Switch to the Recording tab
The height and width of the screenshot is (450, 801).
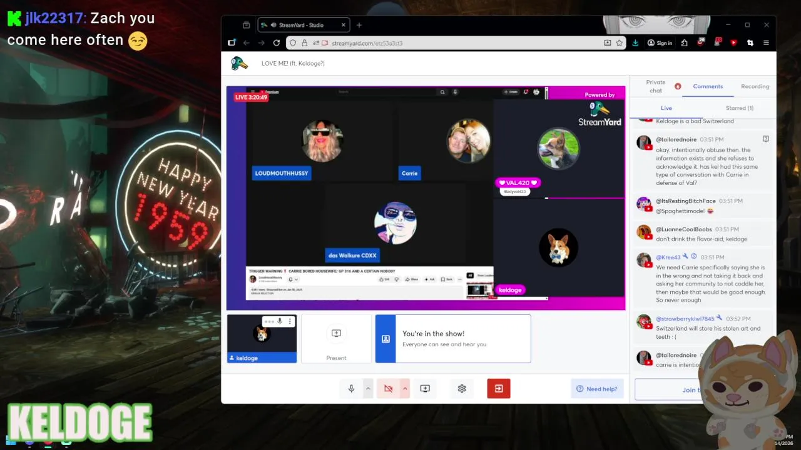[x=755, y=86]
